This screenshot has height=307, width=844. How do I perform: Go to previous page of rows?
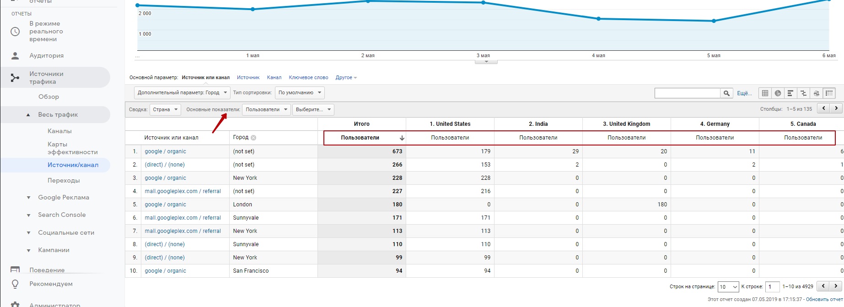click(823, 286)
